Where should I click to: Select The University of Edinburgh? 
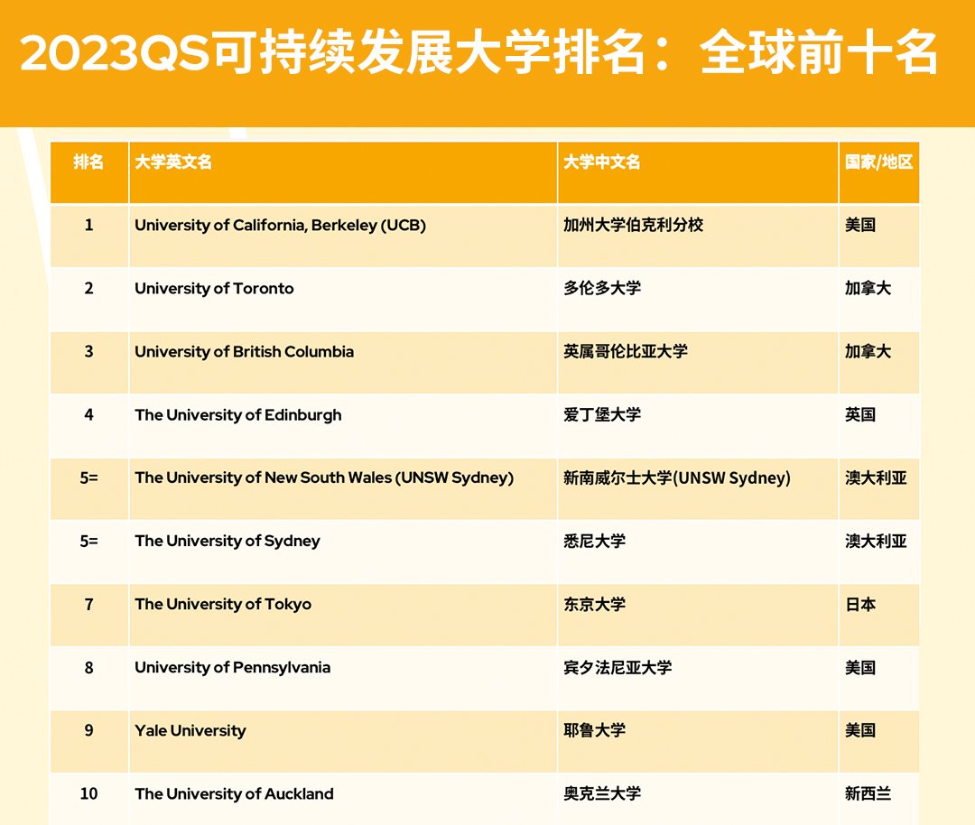(x=237, y=414)
